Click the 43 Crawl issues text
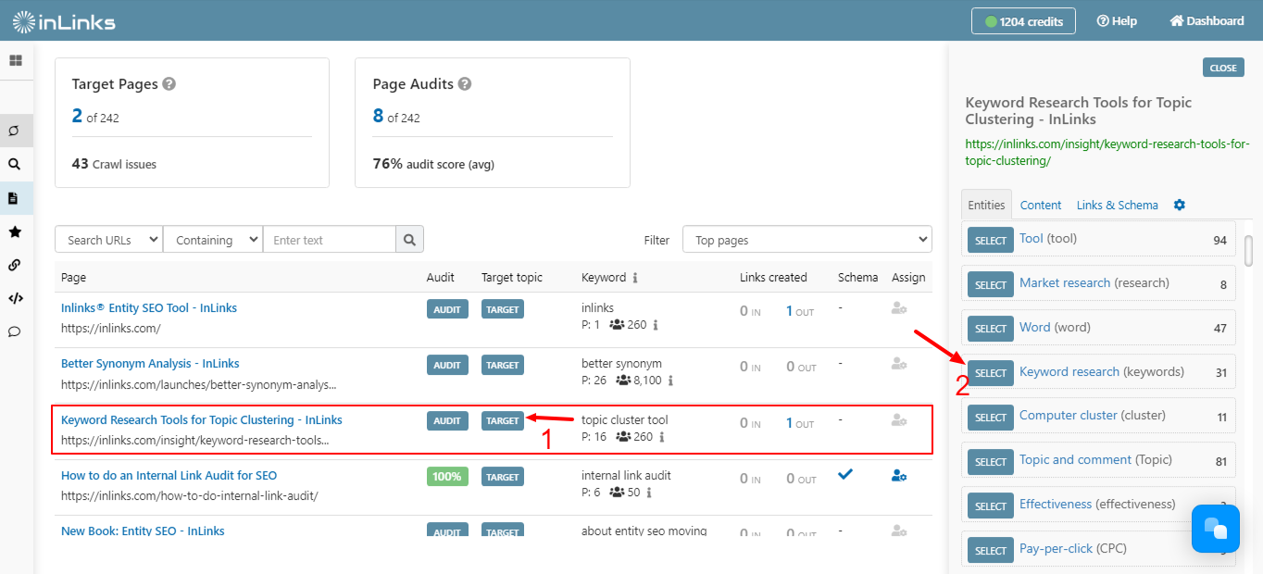This screenshot has height=574, width=1263. click(x=114, y=164)
